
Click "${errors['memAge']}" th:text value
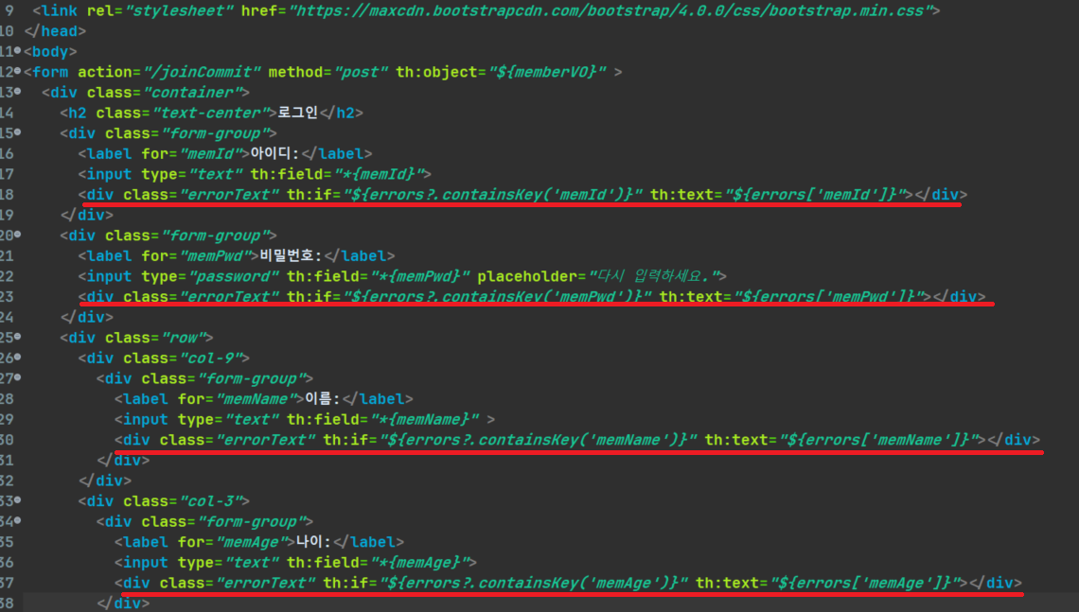click(865, 583)
